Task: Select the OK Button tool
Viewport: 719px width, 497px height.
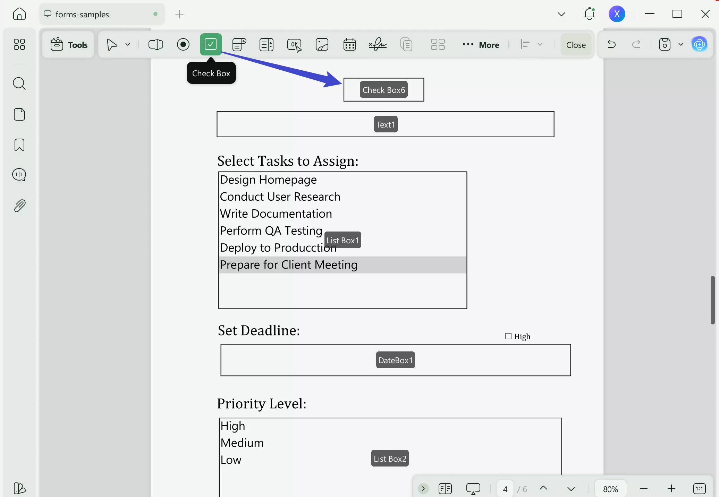Action: point(294,44)
